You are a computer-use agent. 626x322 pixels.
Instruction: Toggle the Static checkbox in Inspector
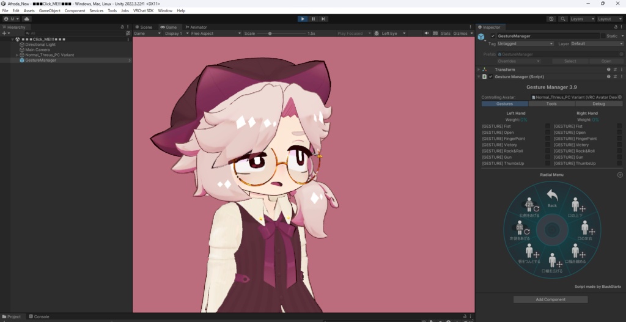(603, 36)
